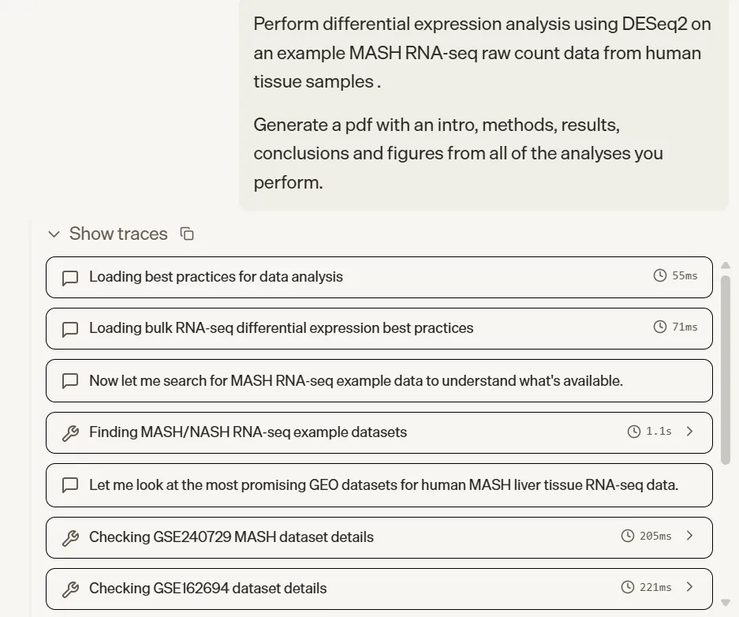Screen dimensions: 739x617
Task: Select the 'Let me look at GEO datasets' trace
Action: pyautogui.click(x=383, y=484)
